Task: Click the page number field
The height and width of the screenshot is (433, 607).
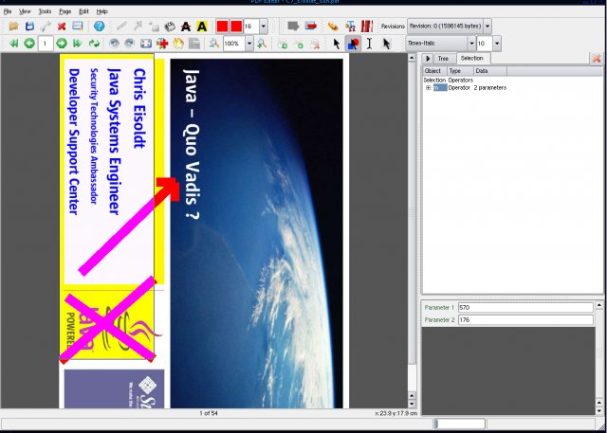Action: [46, 44]
